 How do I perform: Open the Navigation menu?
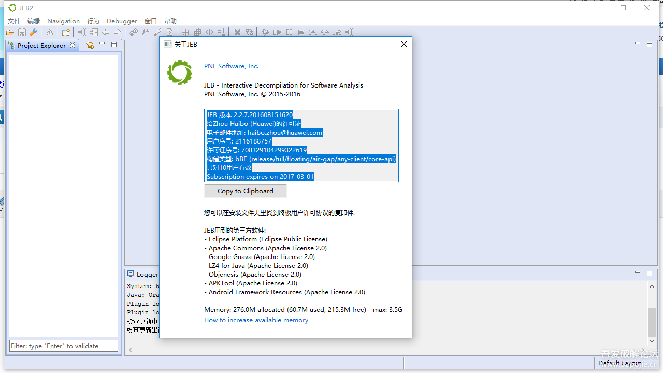(64, 21)
